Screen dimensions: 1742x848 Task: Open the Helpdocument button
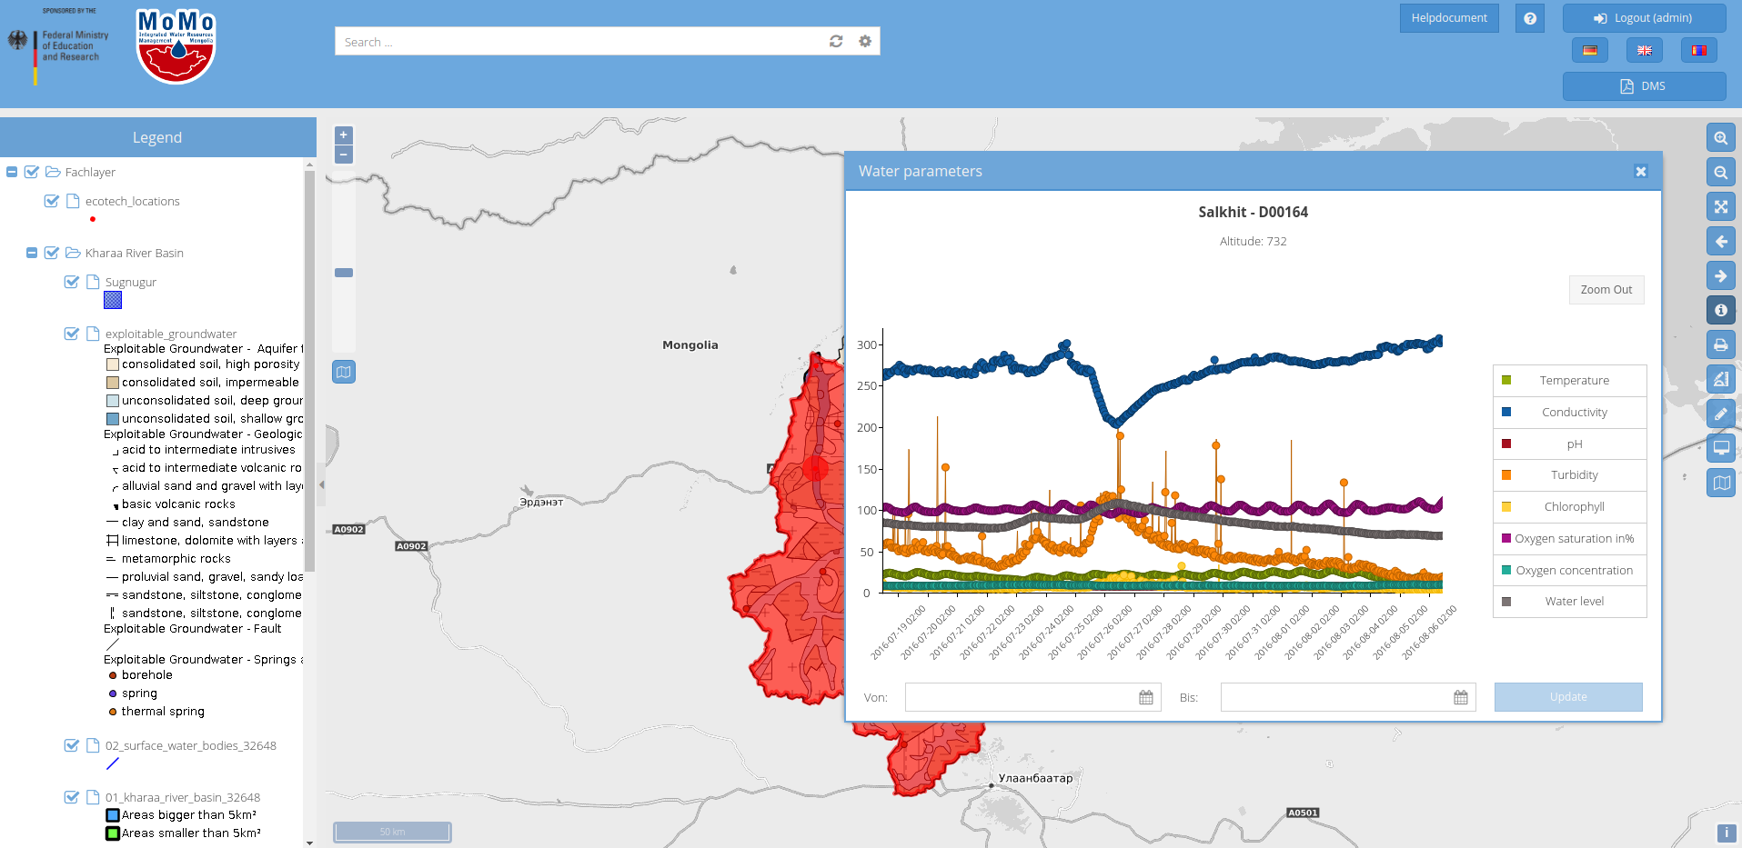point(1449,18)
